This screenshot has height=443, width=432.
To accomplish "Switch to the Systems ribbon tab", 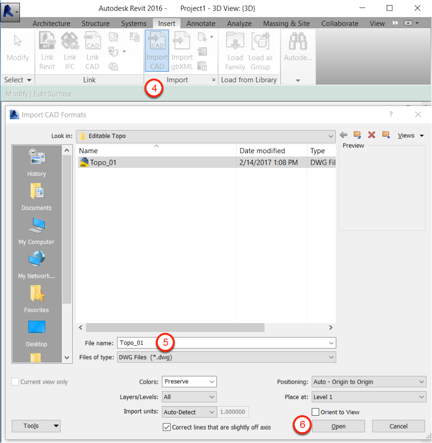I will pos(134,24).
